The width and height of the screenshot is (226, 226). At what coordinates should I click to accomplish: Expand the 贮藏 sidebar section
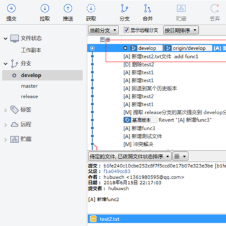6,140
